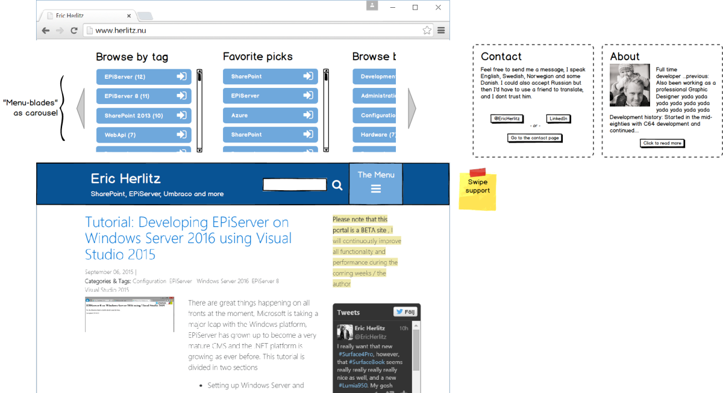723x393 pixels.
Task: Click the Twitter Följ follow button
Action: [x=405, y=312]
